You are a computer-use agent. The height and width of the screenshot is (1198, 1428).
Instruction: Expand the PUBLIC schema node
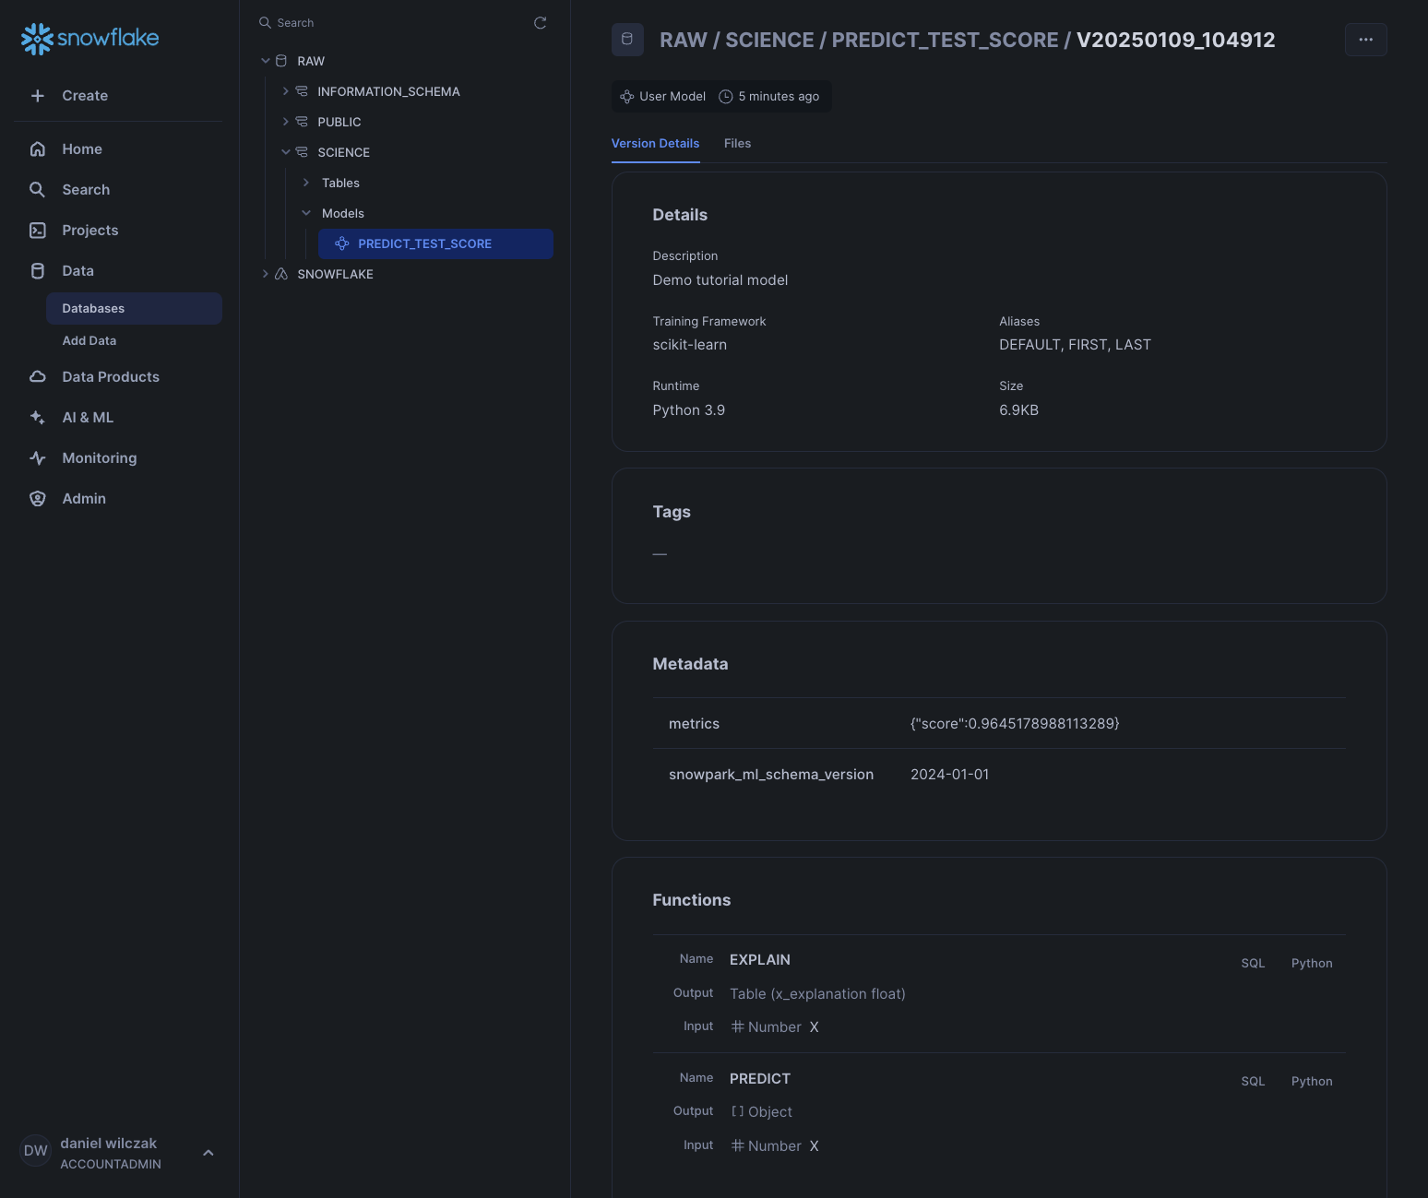tap(286, 122)
